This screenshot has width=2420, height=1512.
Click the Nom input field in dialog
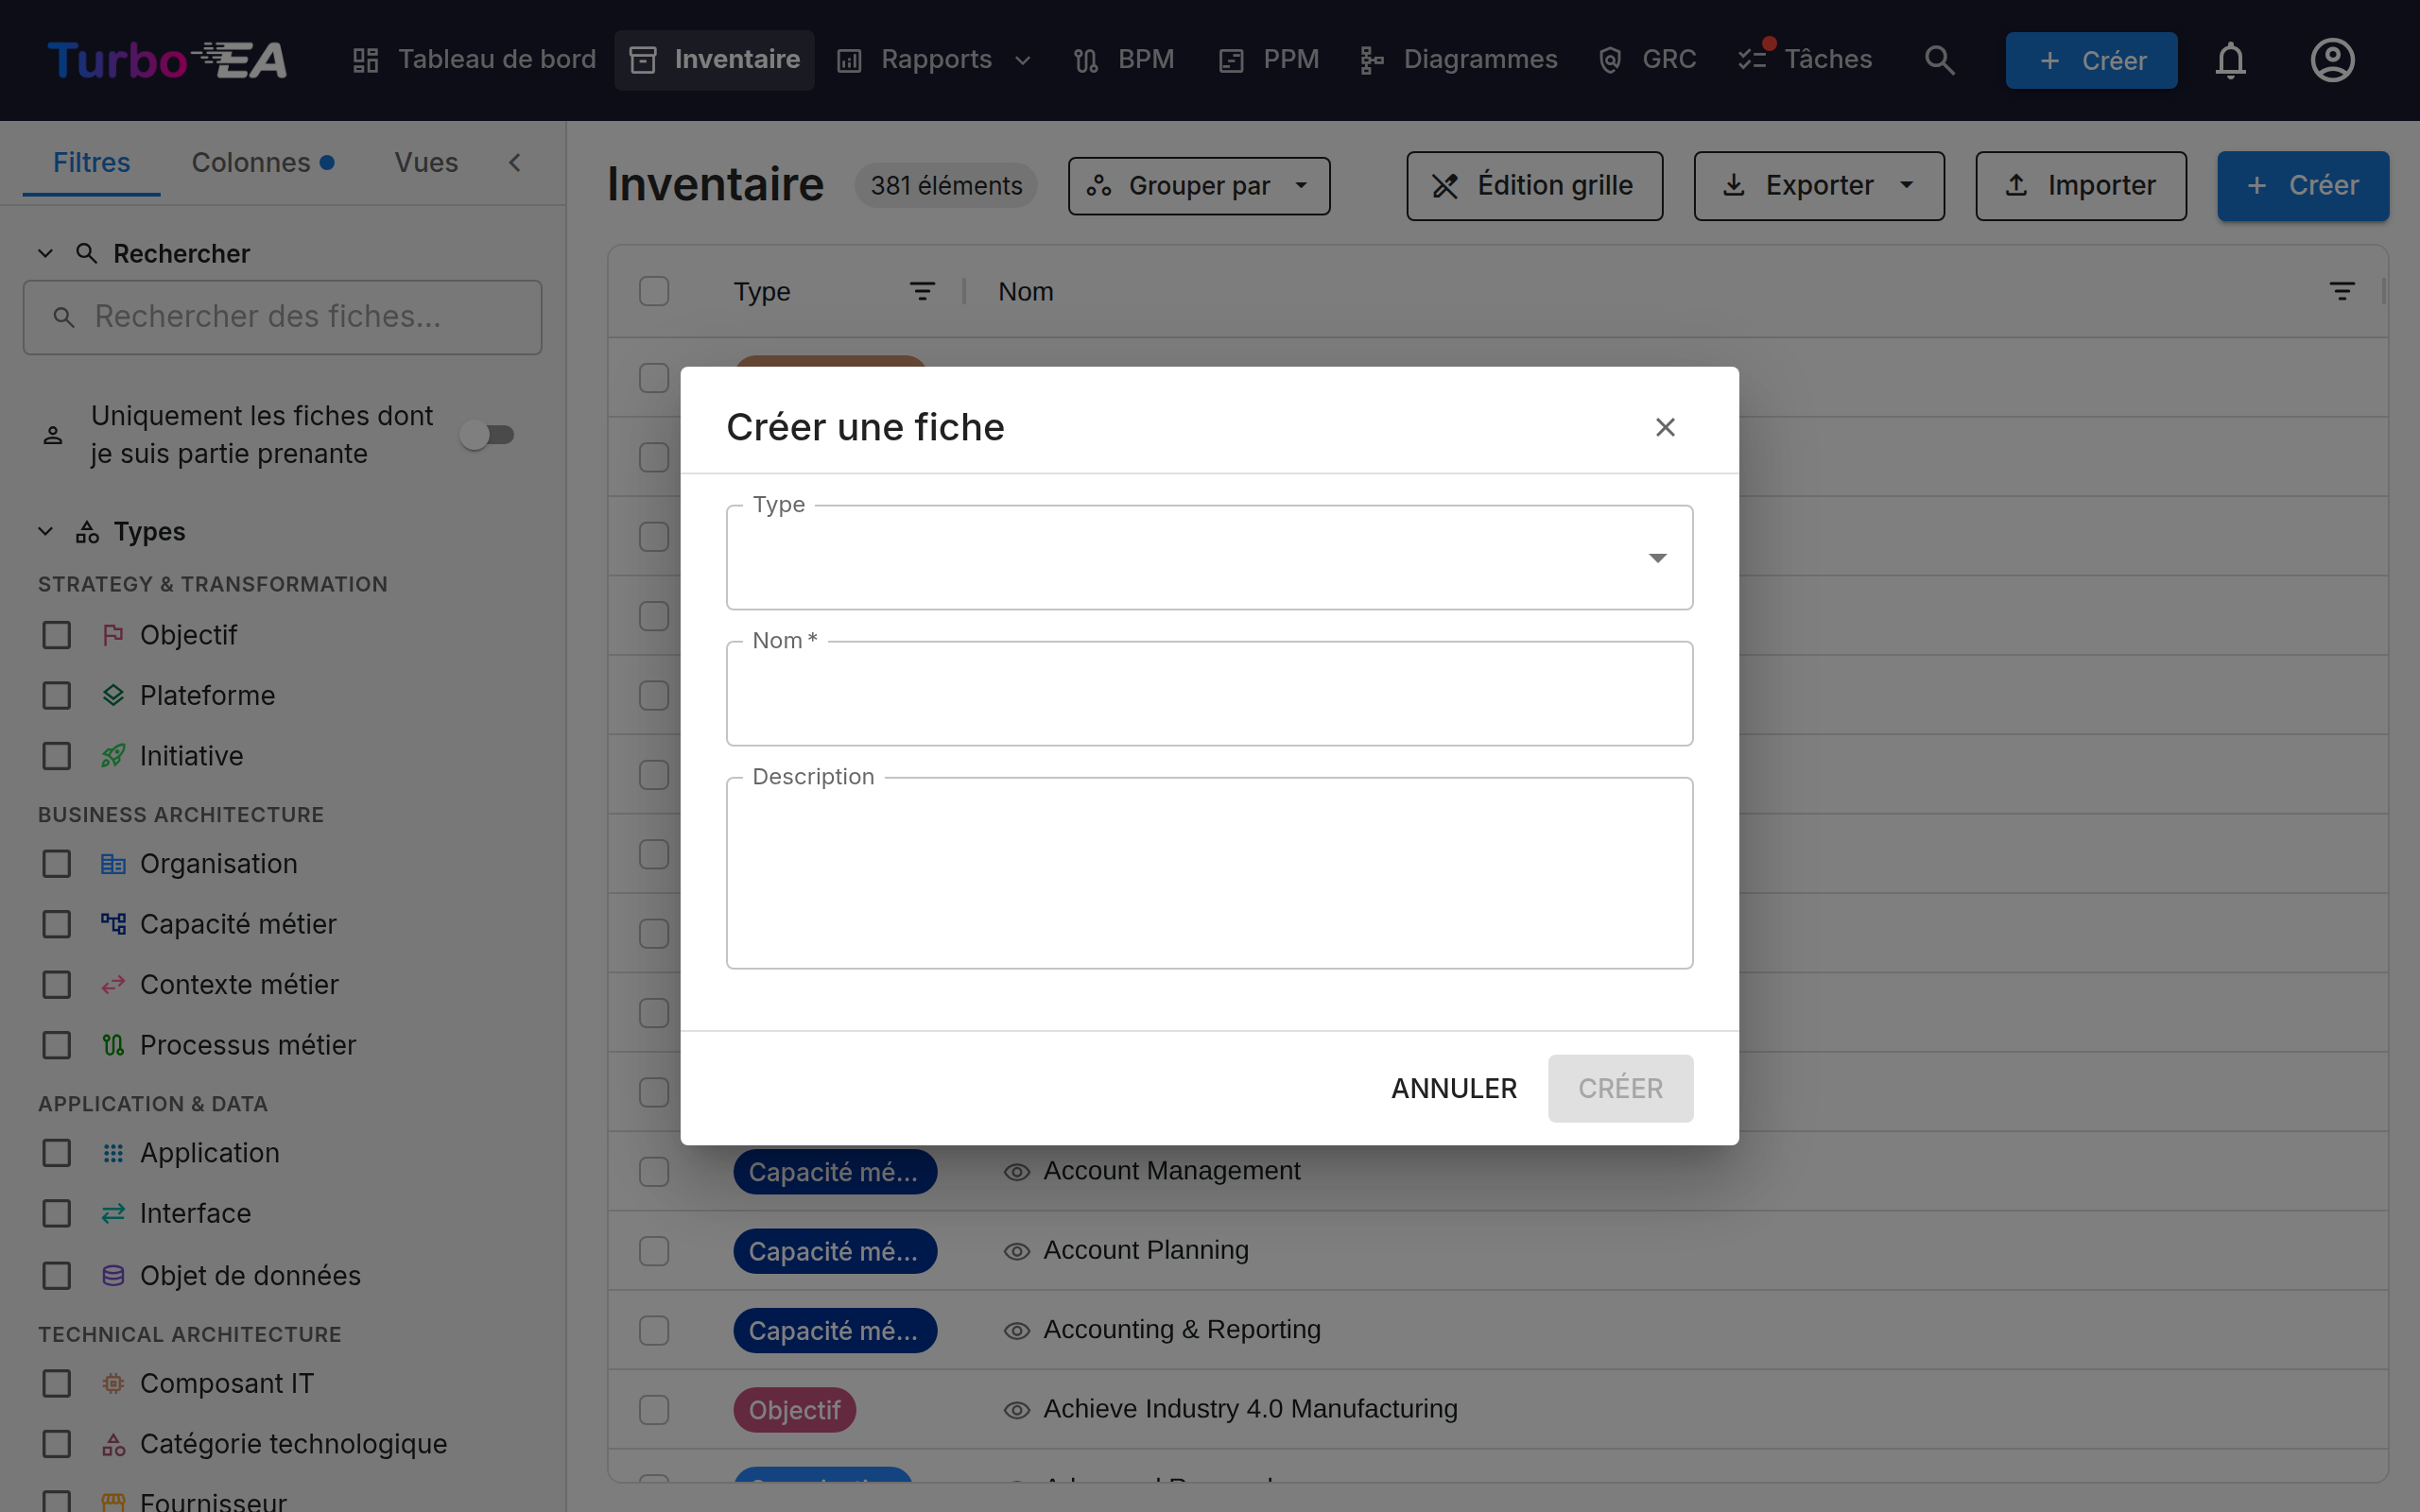(x=1209, y=693)
